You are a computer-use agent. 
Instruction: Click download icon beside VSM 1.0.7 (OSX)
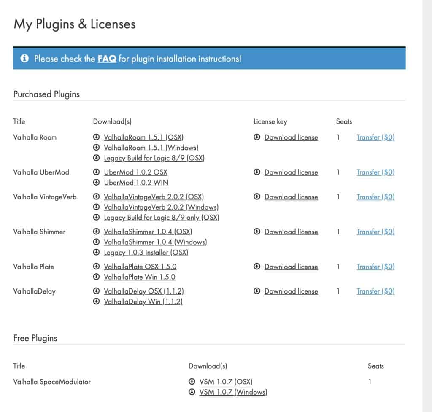192,382
